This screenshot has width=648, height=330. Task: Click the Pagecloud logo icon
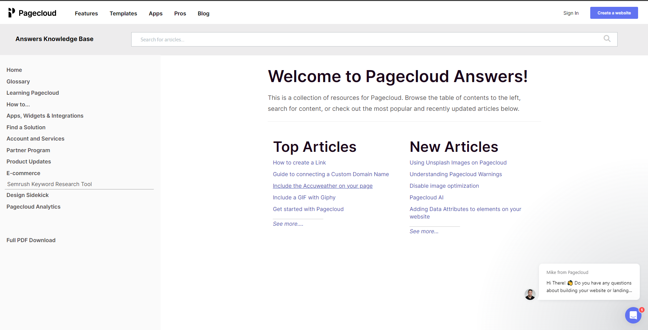tap(12, 13)
